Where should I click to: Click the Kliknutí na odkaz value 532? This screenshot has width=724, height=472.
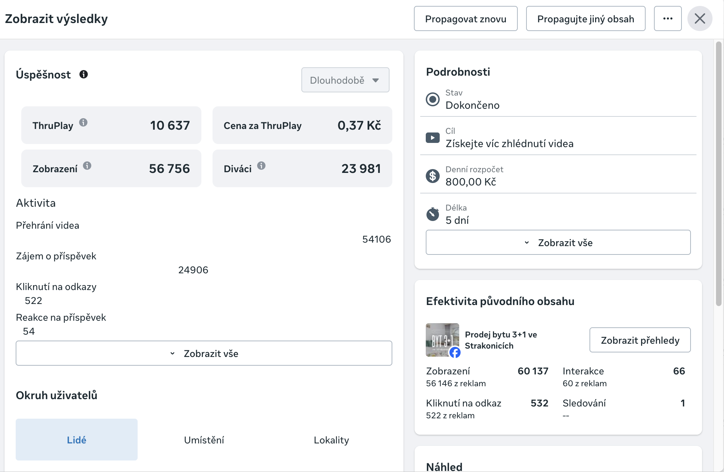pyautogui.click(x=540, y=403)
